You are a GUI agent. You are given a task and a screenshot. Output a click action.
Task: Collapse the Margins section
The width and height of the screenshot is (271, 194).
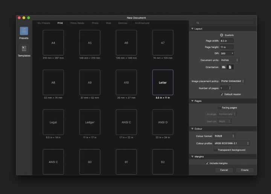[192, 156]
